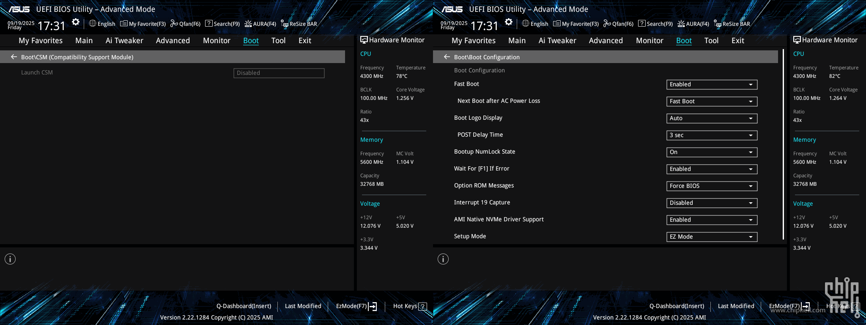
Task: Click Boot Configuration section heading
Action: click(480, 71)
